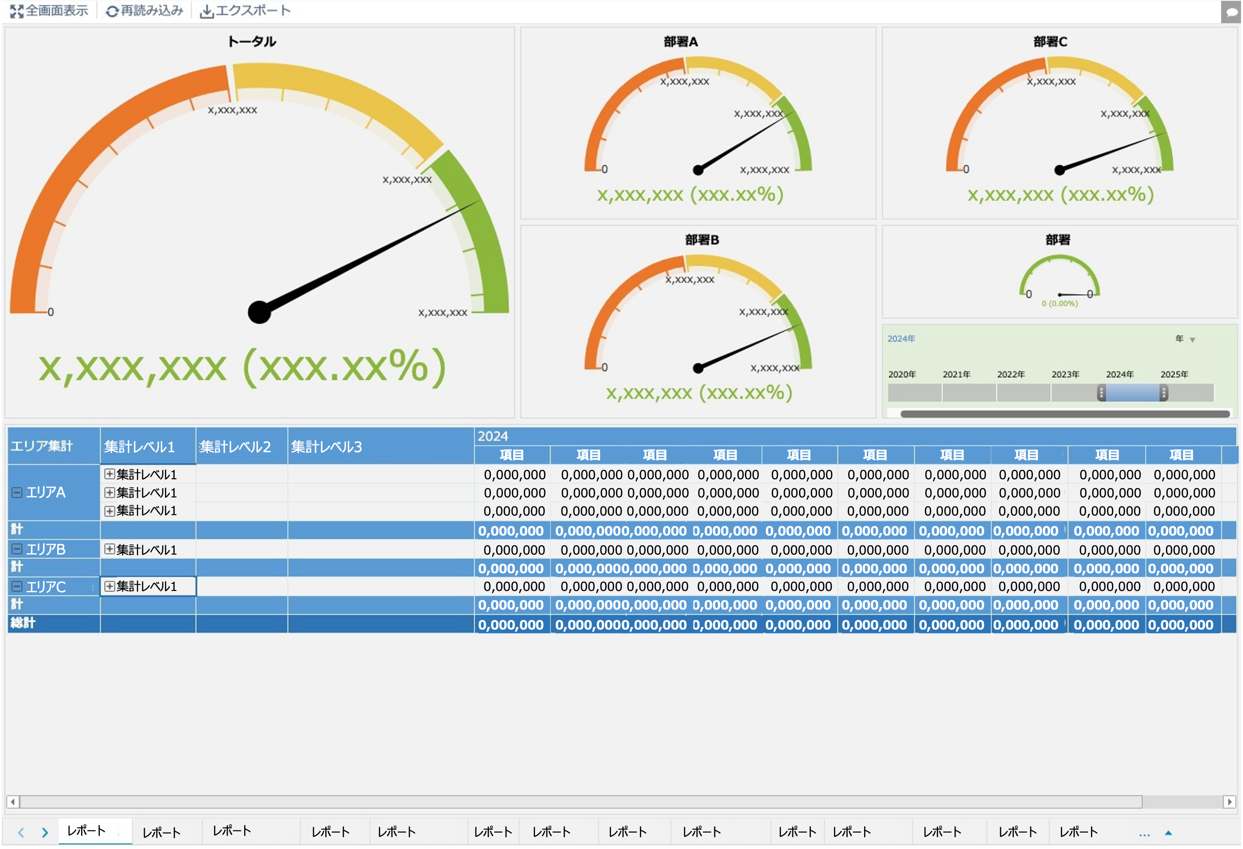This screenshot has height=849, width=1243.
Task: Click the 集計レベル1 column header
Action: click(140, 447)
